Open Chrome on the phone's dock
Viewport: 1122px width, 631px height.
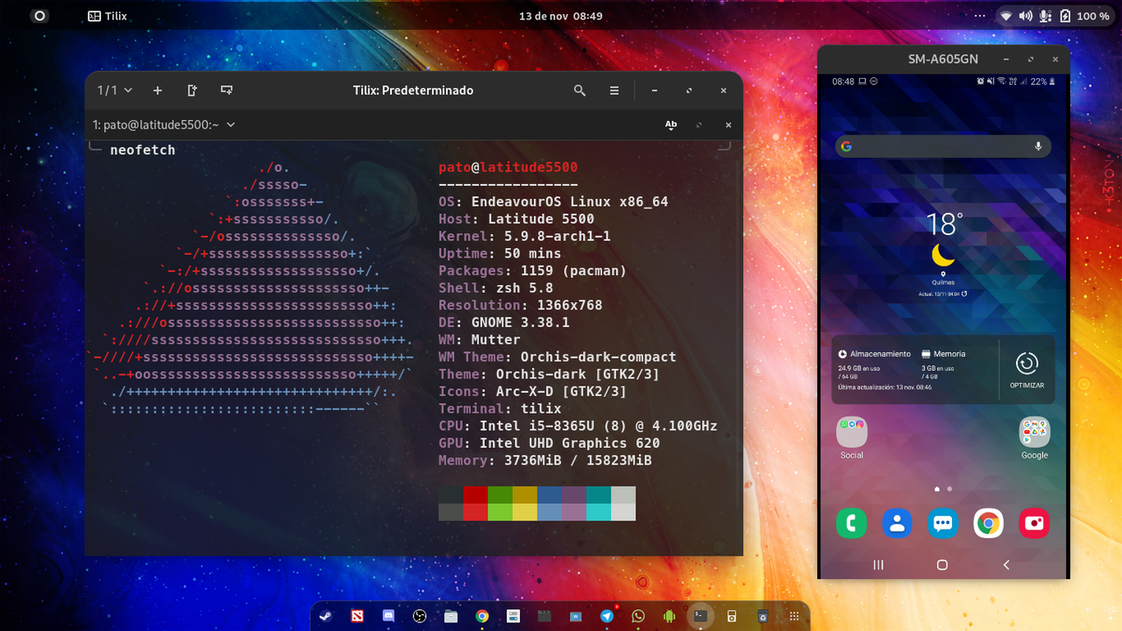[989, 523]
